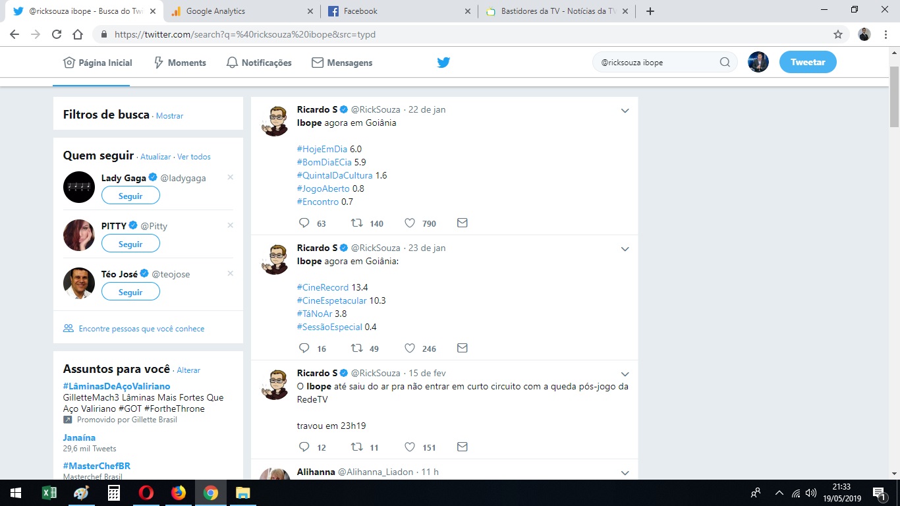Click the search magnifier icon
Screen dimensions: 900x506
click(725, 63)
